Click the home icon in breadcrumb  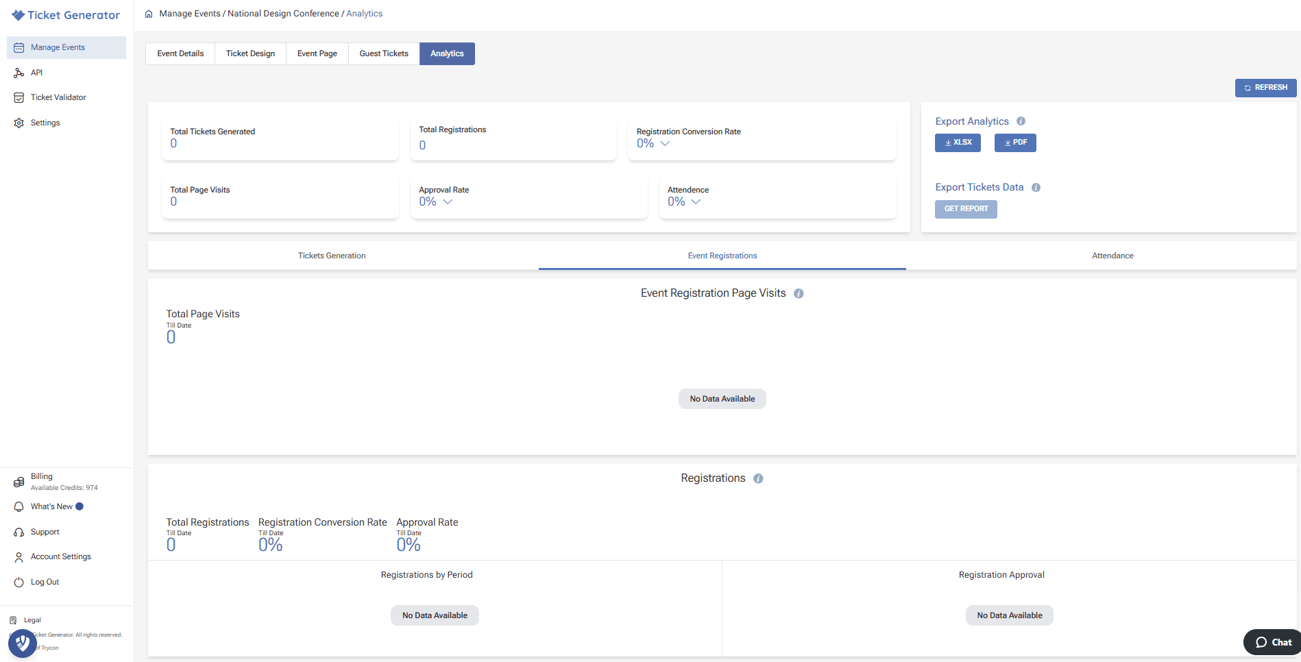pyautogui.click(x=149, y=14)
